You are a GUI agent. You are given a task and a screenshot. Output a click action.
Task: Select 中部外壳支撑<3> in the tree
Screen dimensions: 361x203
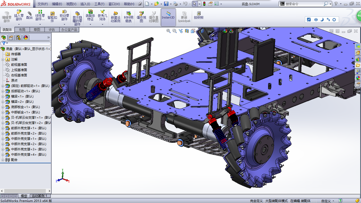[29, 149]
